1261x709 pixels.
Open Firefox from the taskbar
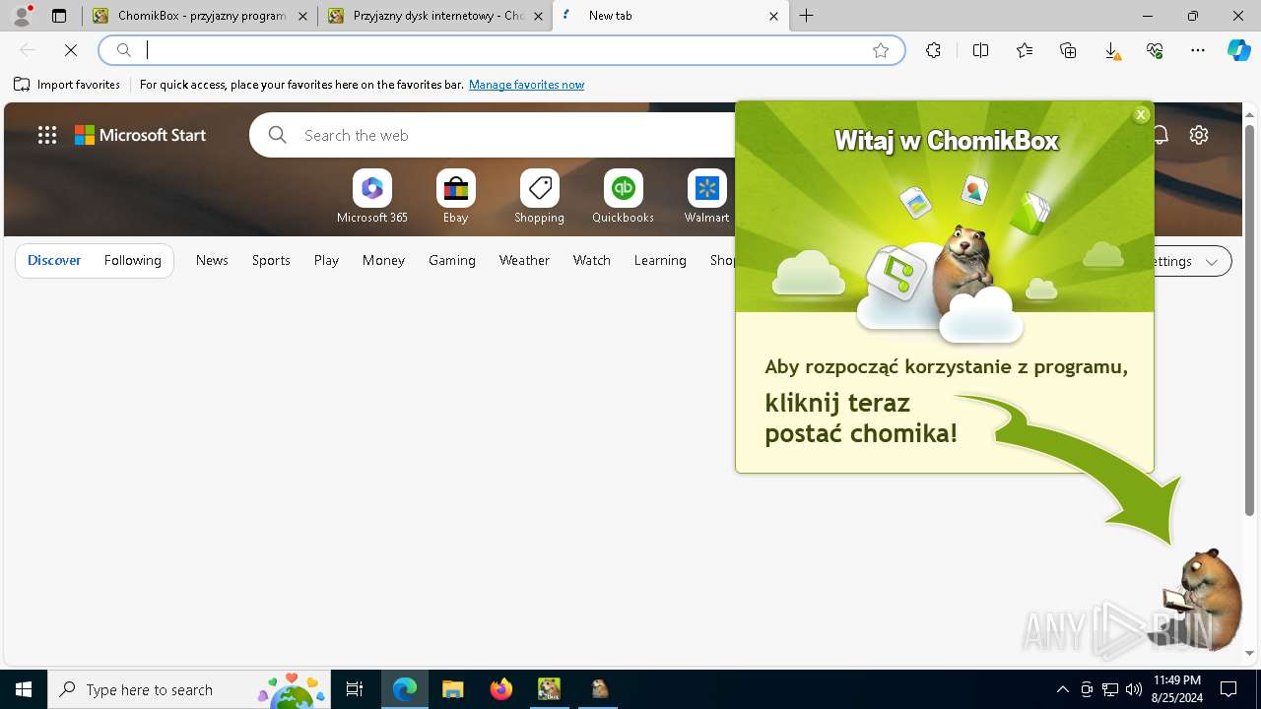(500, 689)
